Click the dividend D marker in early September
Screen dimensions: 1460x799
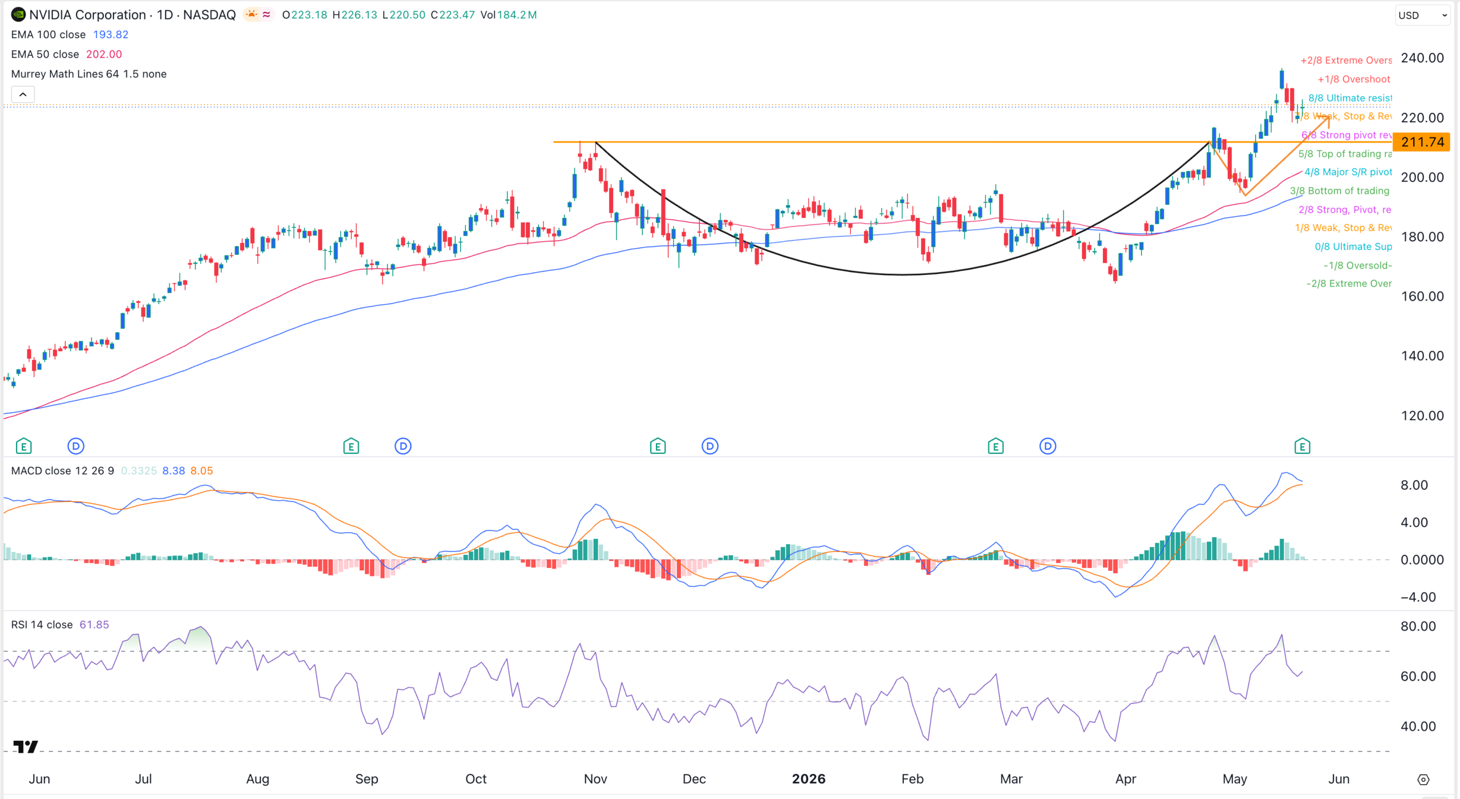click(403, 446)
